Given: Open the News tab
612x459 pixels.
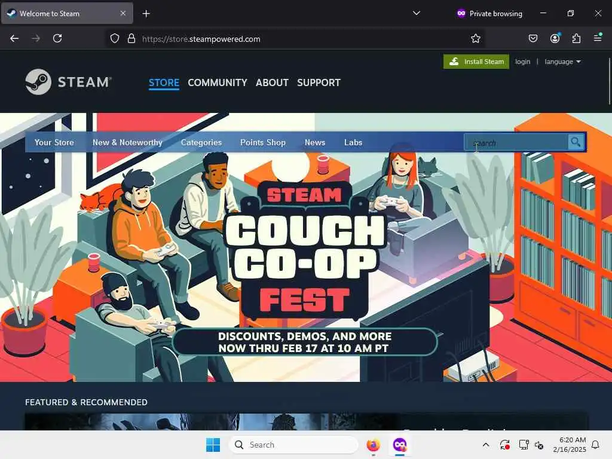Looking at the screenshot, I should [315, 142].
